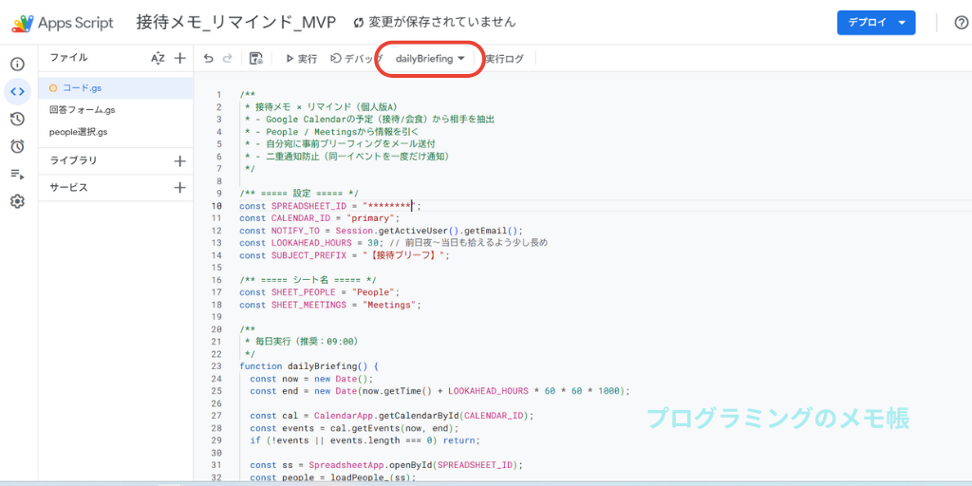Click the undo arrow in toolbar
Image resolution: width=972 pixels, height=486 pixels.
[209, 59]
